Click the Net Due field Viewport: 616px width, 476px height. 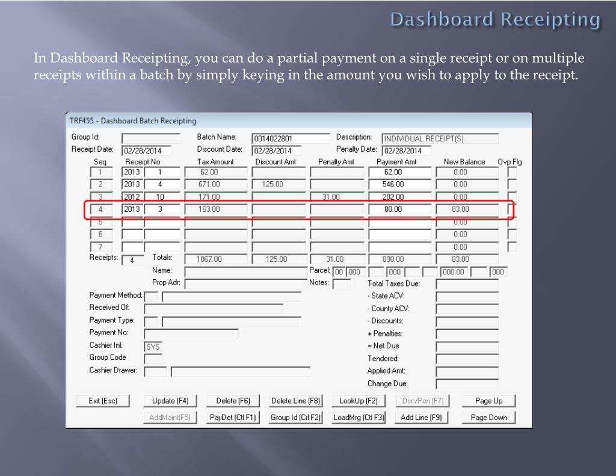(467, 347)
